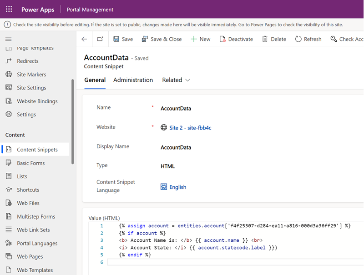Image resolution: width=364 pixels, height=275 pixels.
Task: Click the Name input field
Action: coord(227,109)
